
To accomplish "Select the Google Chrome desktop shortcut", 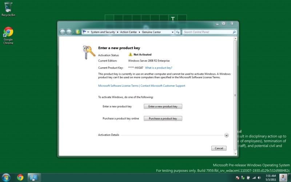I will pos(8,36).
